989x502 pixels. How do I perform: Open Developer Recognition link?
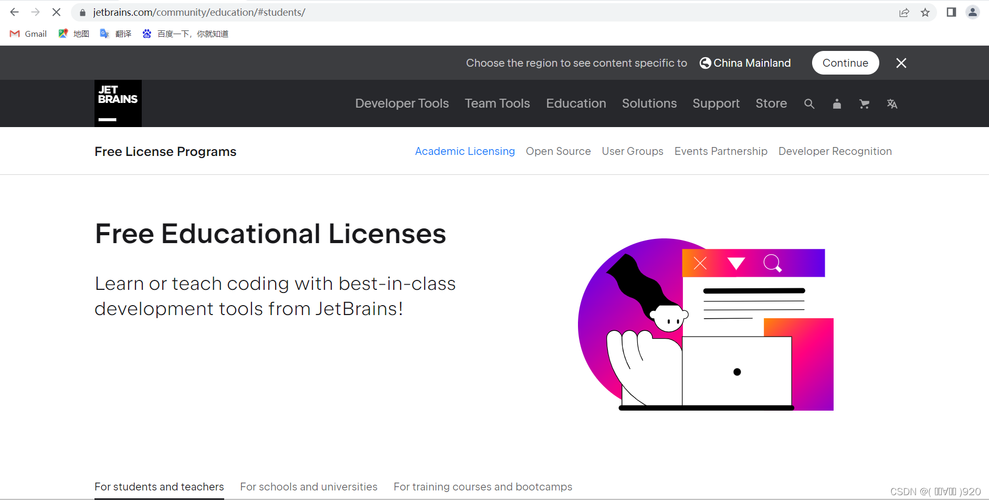[x=835, y=151]
